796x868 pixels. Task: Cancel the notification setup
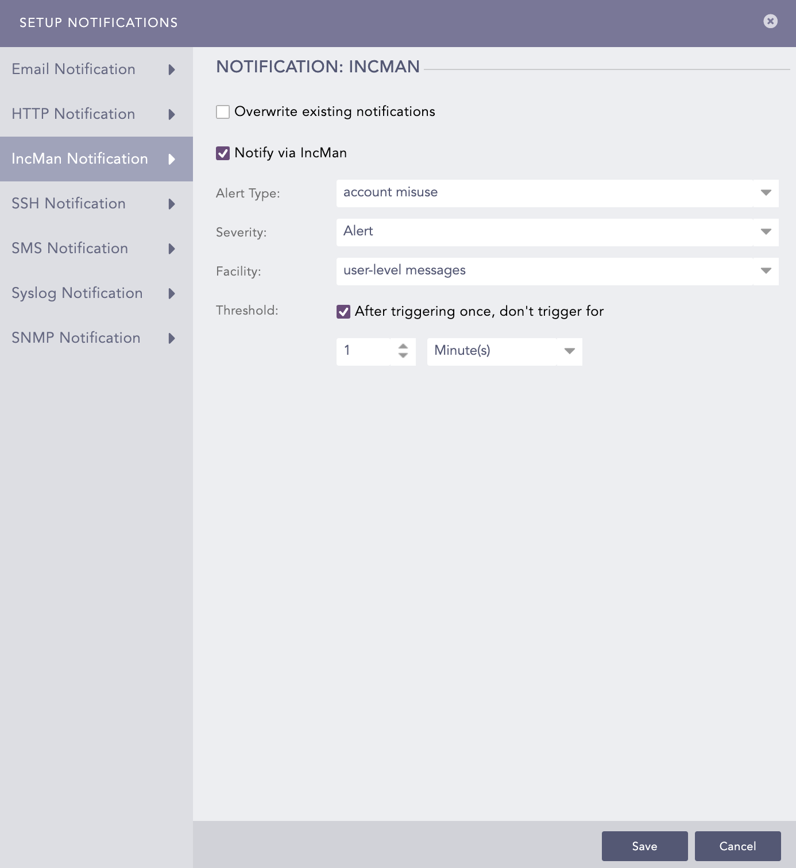tap(737, 846)
